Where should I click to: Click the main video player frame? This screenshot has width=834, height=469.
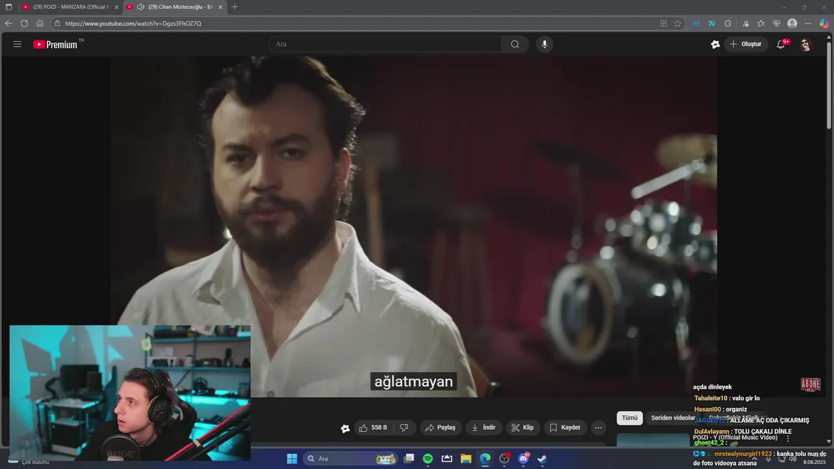tap(414, 227)
